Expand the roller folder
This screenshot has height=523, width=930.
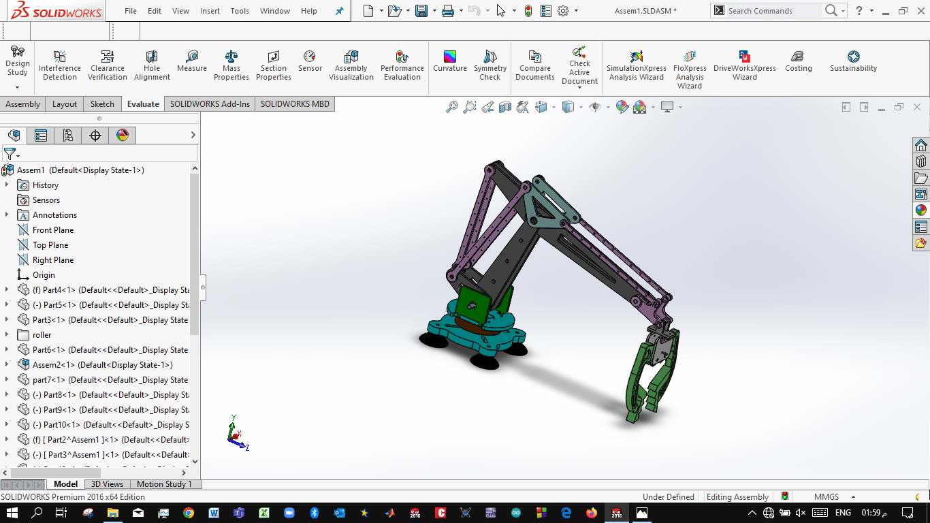(7, 335)
